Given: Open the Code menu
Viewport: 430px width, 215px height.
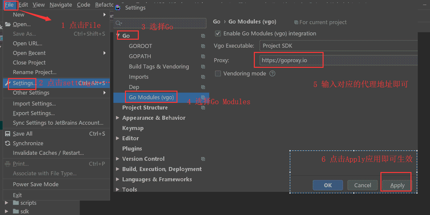Looking at the screenshot, I should [x=83, y=5].
